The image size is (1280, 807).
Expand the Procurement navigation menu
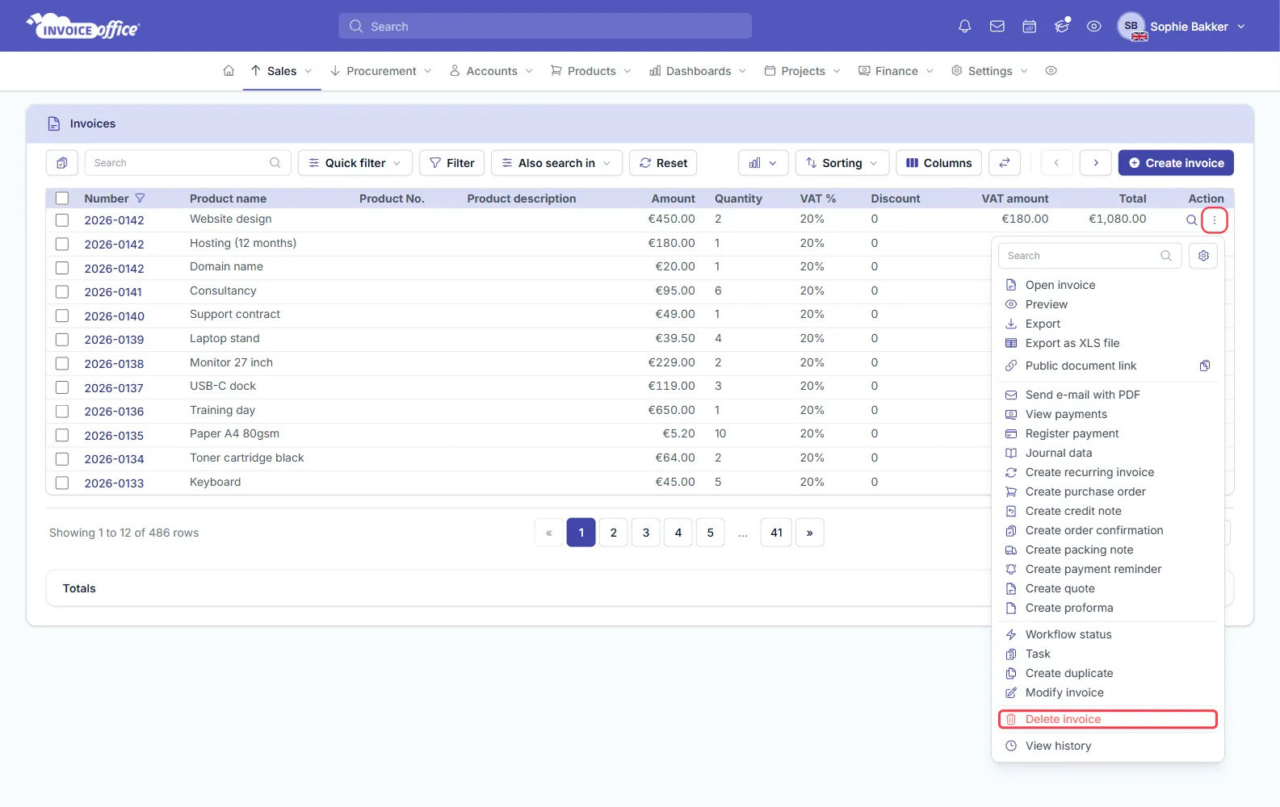pyautogui.click(x=380, y=71)
